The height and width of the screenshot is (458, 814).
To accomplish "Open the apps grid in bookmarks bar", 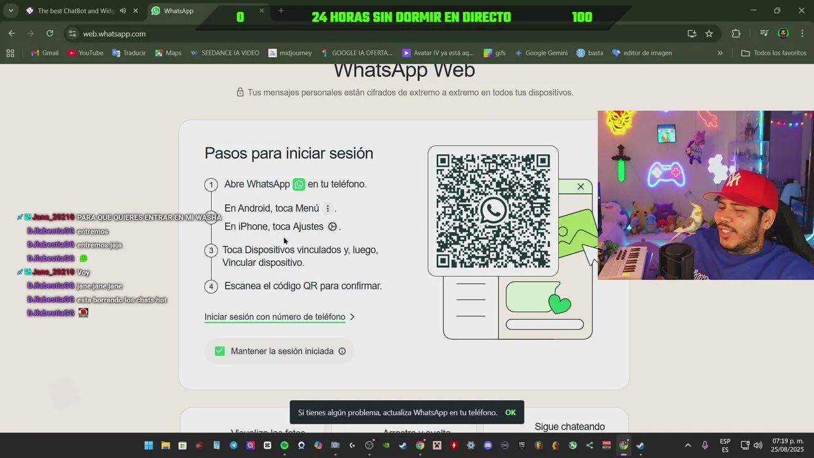I will (x=10, y=53).
